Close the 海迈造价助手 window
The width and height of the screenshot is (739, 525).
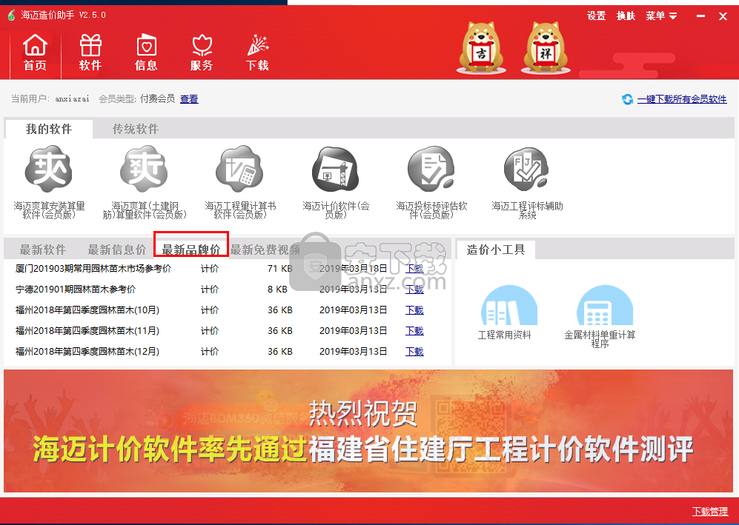click(x=723, y=16)
